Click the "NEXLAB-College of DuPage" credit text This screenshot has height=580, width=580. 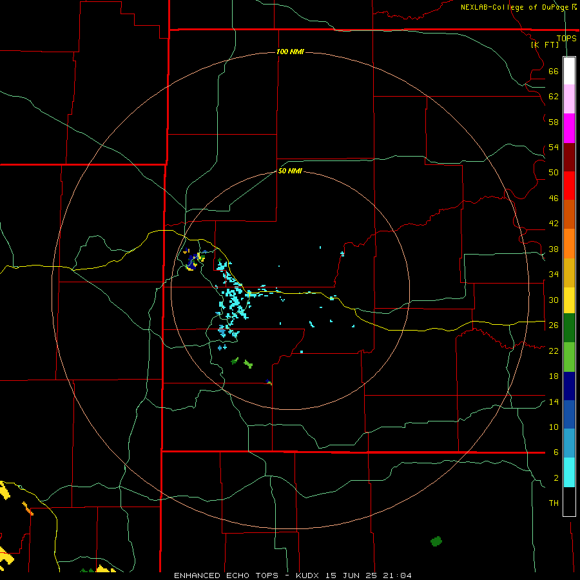click(x=515, y=7)
